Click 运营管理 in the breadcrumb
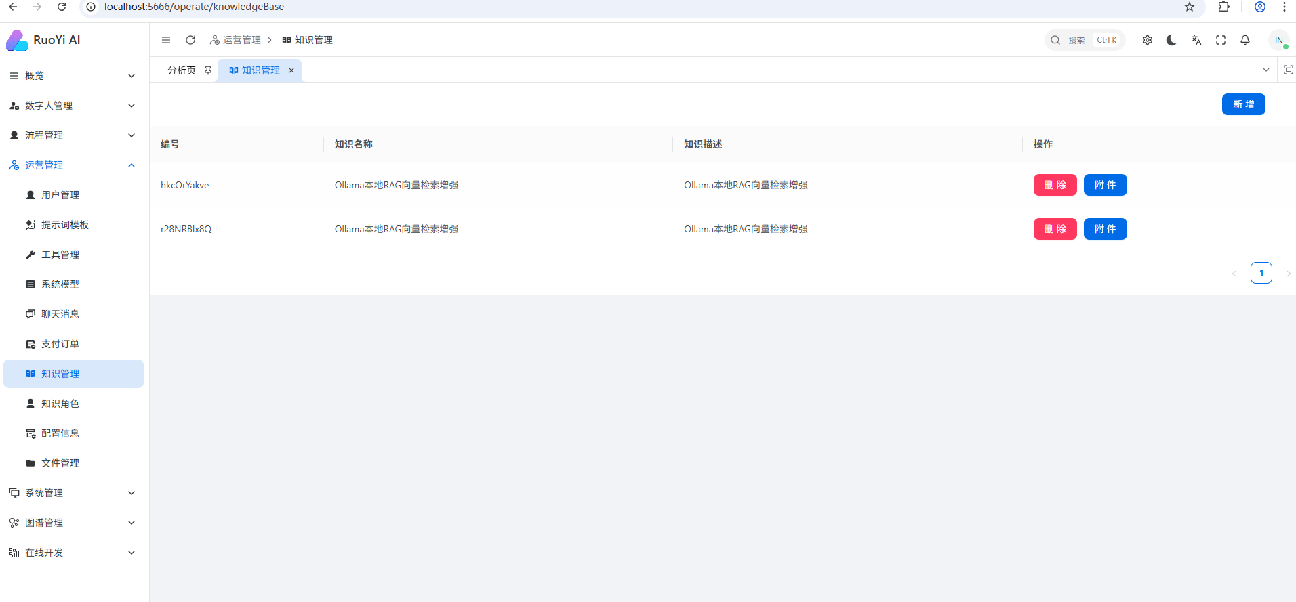The width and height of the screenshot is (1296, 602). click(235, 40)
